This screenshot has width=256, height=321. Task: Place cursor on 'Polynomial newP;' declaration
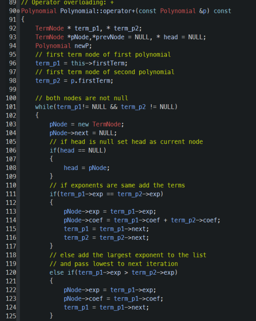tap(64, 46)
